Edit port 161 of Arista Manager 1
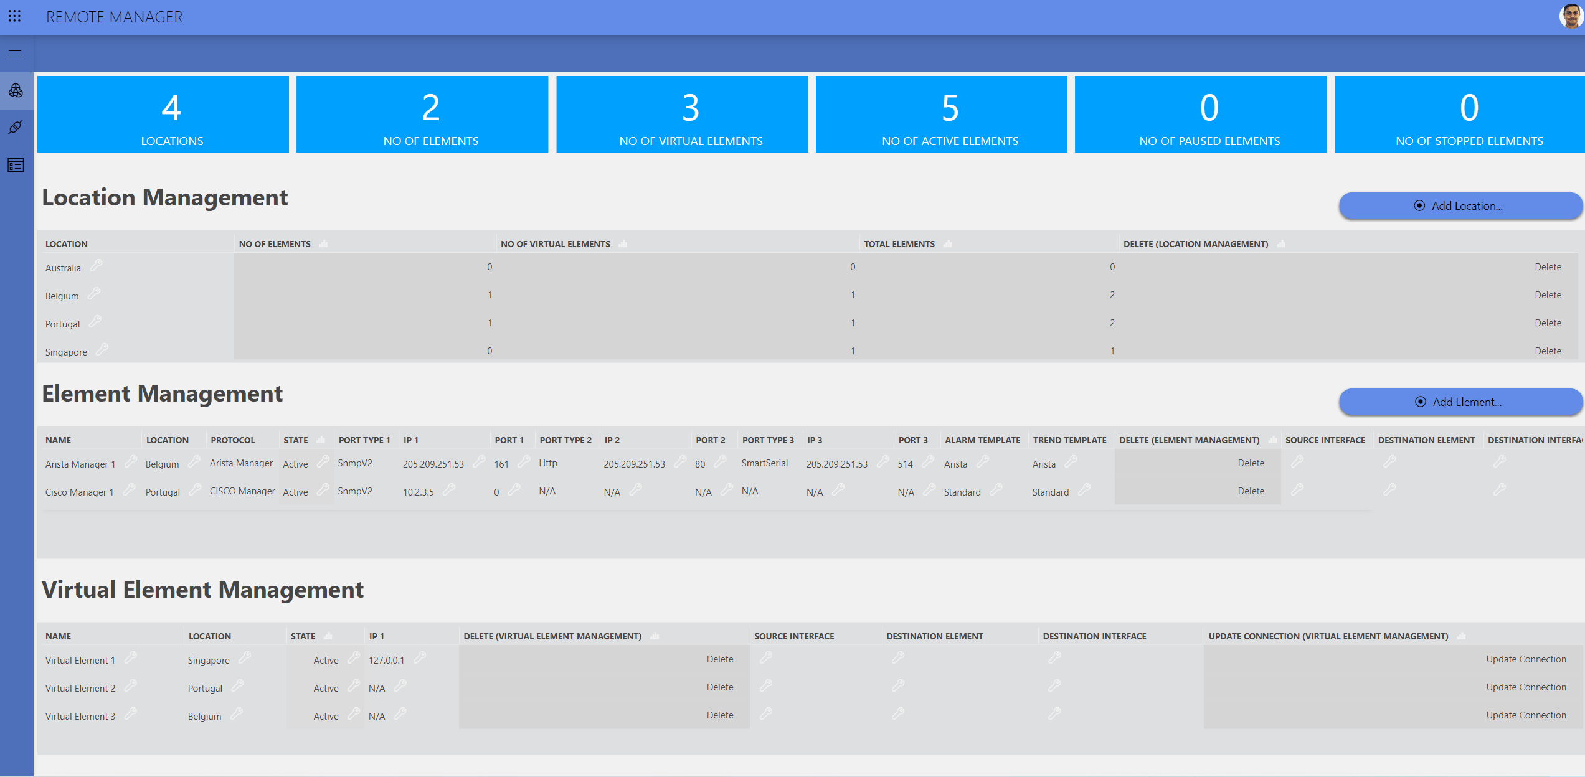Viewport: 1585px width, 777px height. [x=524, y=462]
